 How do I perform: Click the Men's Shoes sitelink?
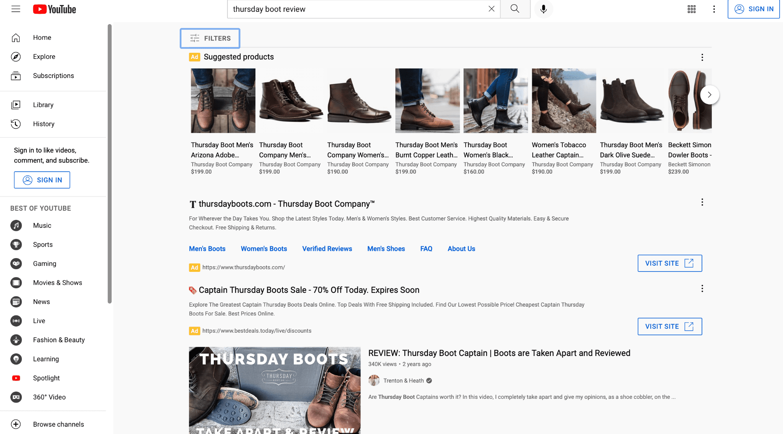click(386, 249)
